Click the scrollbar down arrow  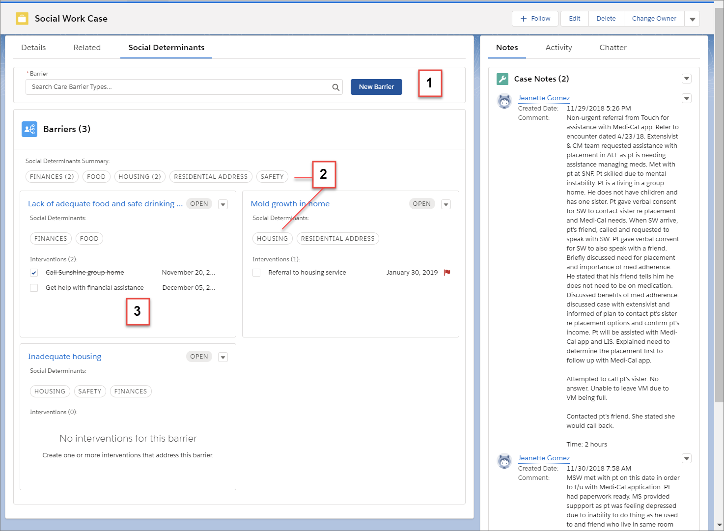pos(719,525)
